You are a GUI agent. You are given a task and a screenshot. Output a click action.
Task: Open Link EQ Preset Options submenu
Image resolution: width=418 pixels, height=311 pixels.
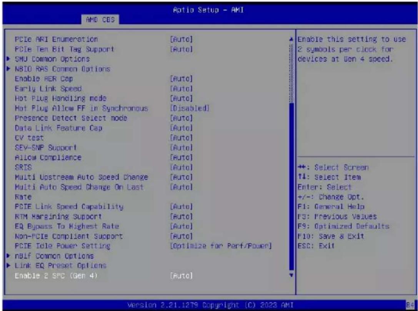pos(60,266)
